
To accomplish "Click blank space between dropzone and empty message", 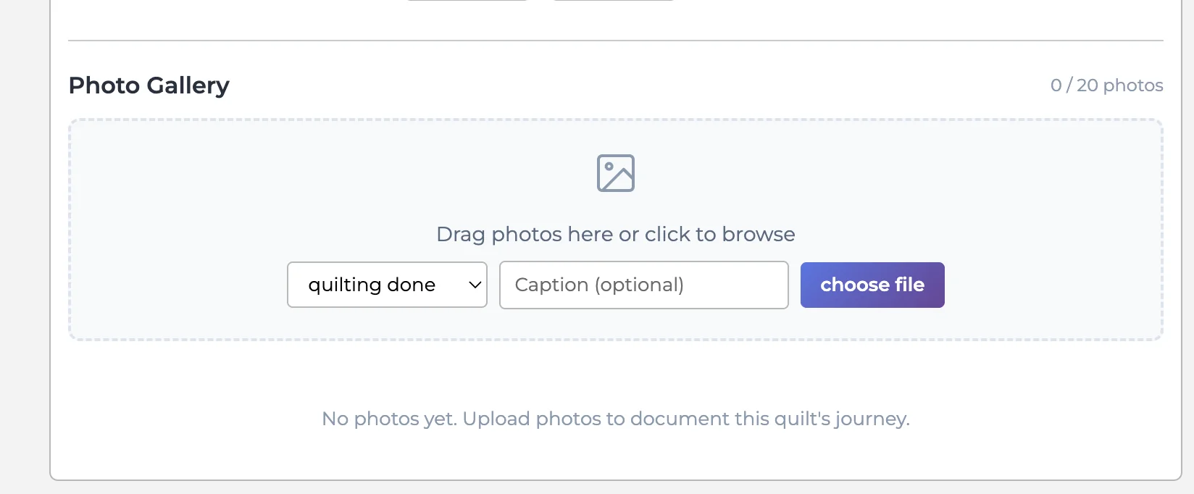I will point(615,373).
